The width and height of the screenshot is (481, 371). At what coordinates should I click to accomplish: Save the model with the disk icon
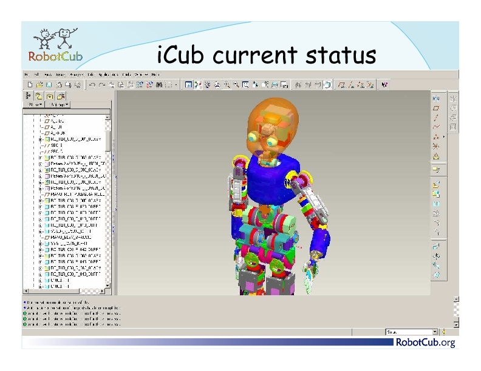[x=49, y=85]
